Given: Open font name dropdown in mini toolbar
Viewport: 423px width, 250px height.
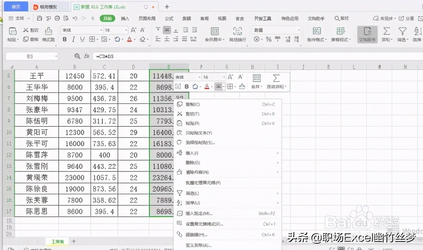Looking at the screenshot, I should coord(200,77).
